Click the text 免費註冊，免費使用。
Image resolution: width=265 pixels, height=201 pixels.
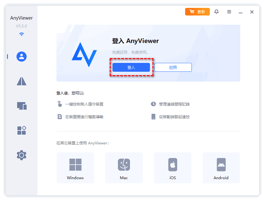coord(131,52)
